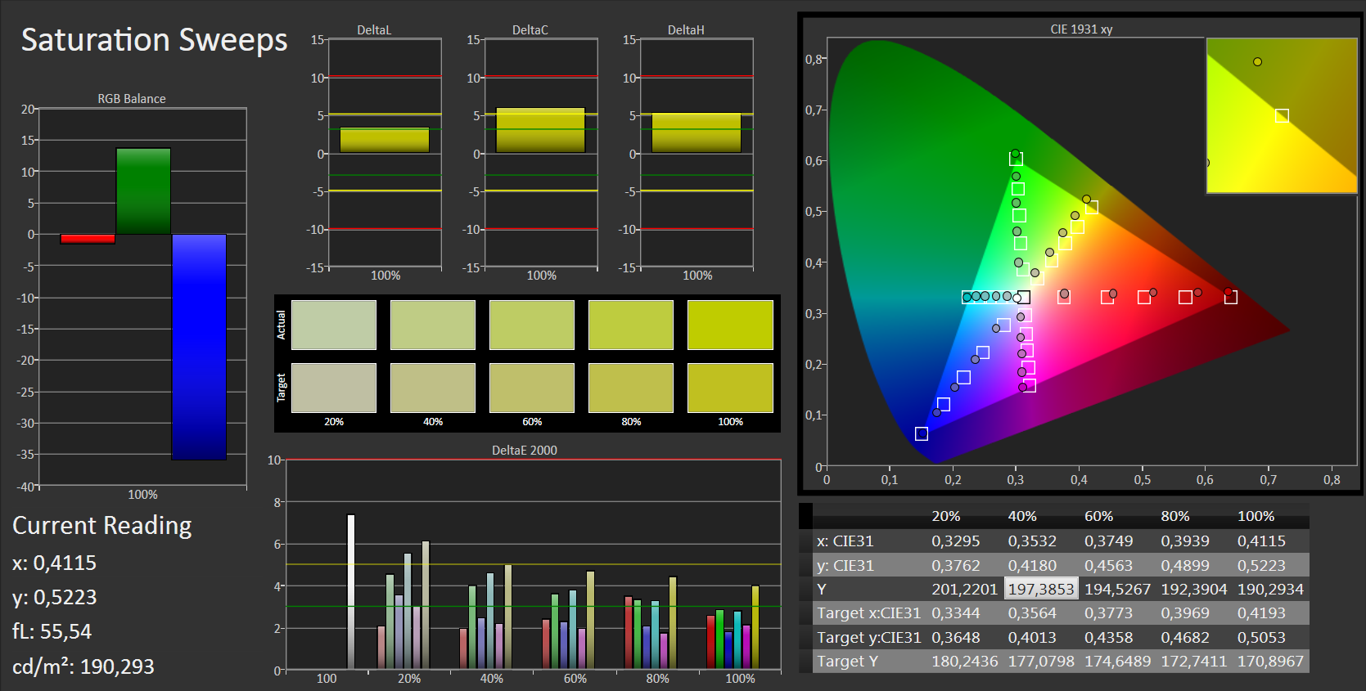Click the 20% Actual color swatch
This screenshot has width=1366, height=691.
click(334, 325)
